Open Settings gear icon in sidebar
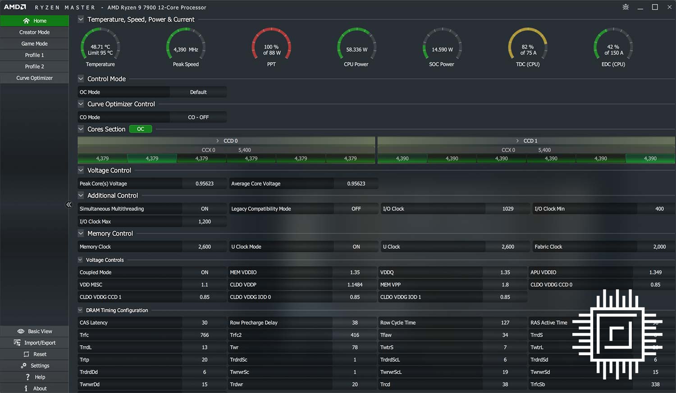The height and width of the screenshot is (393, 676). click(23, 366)
